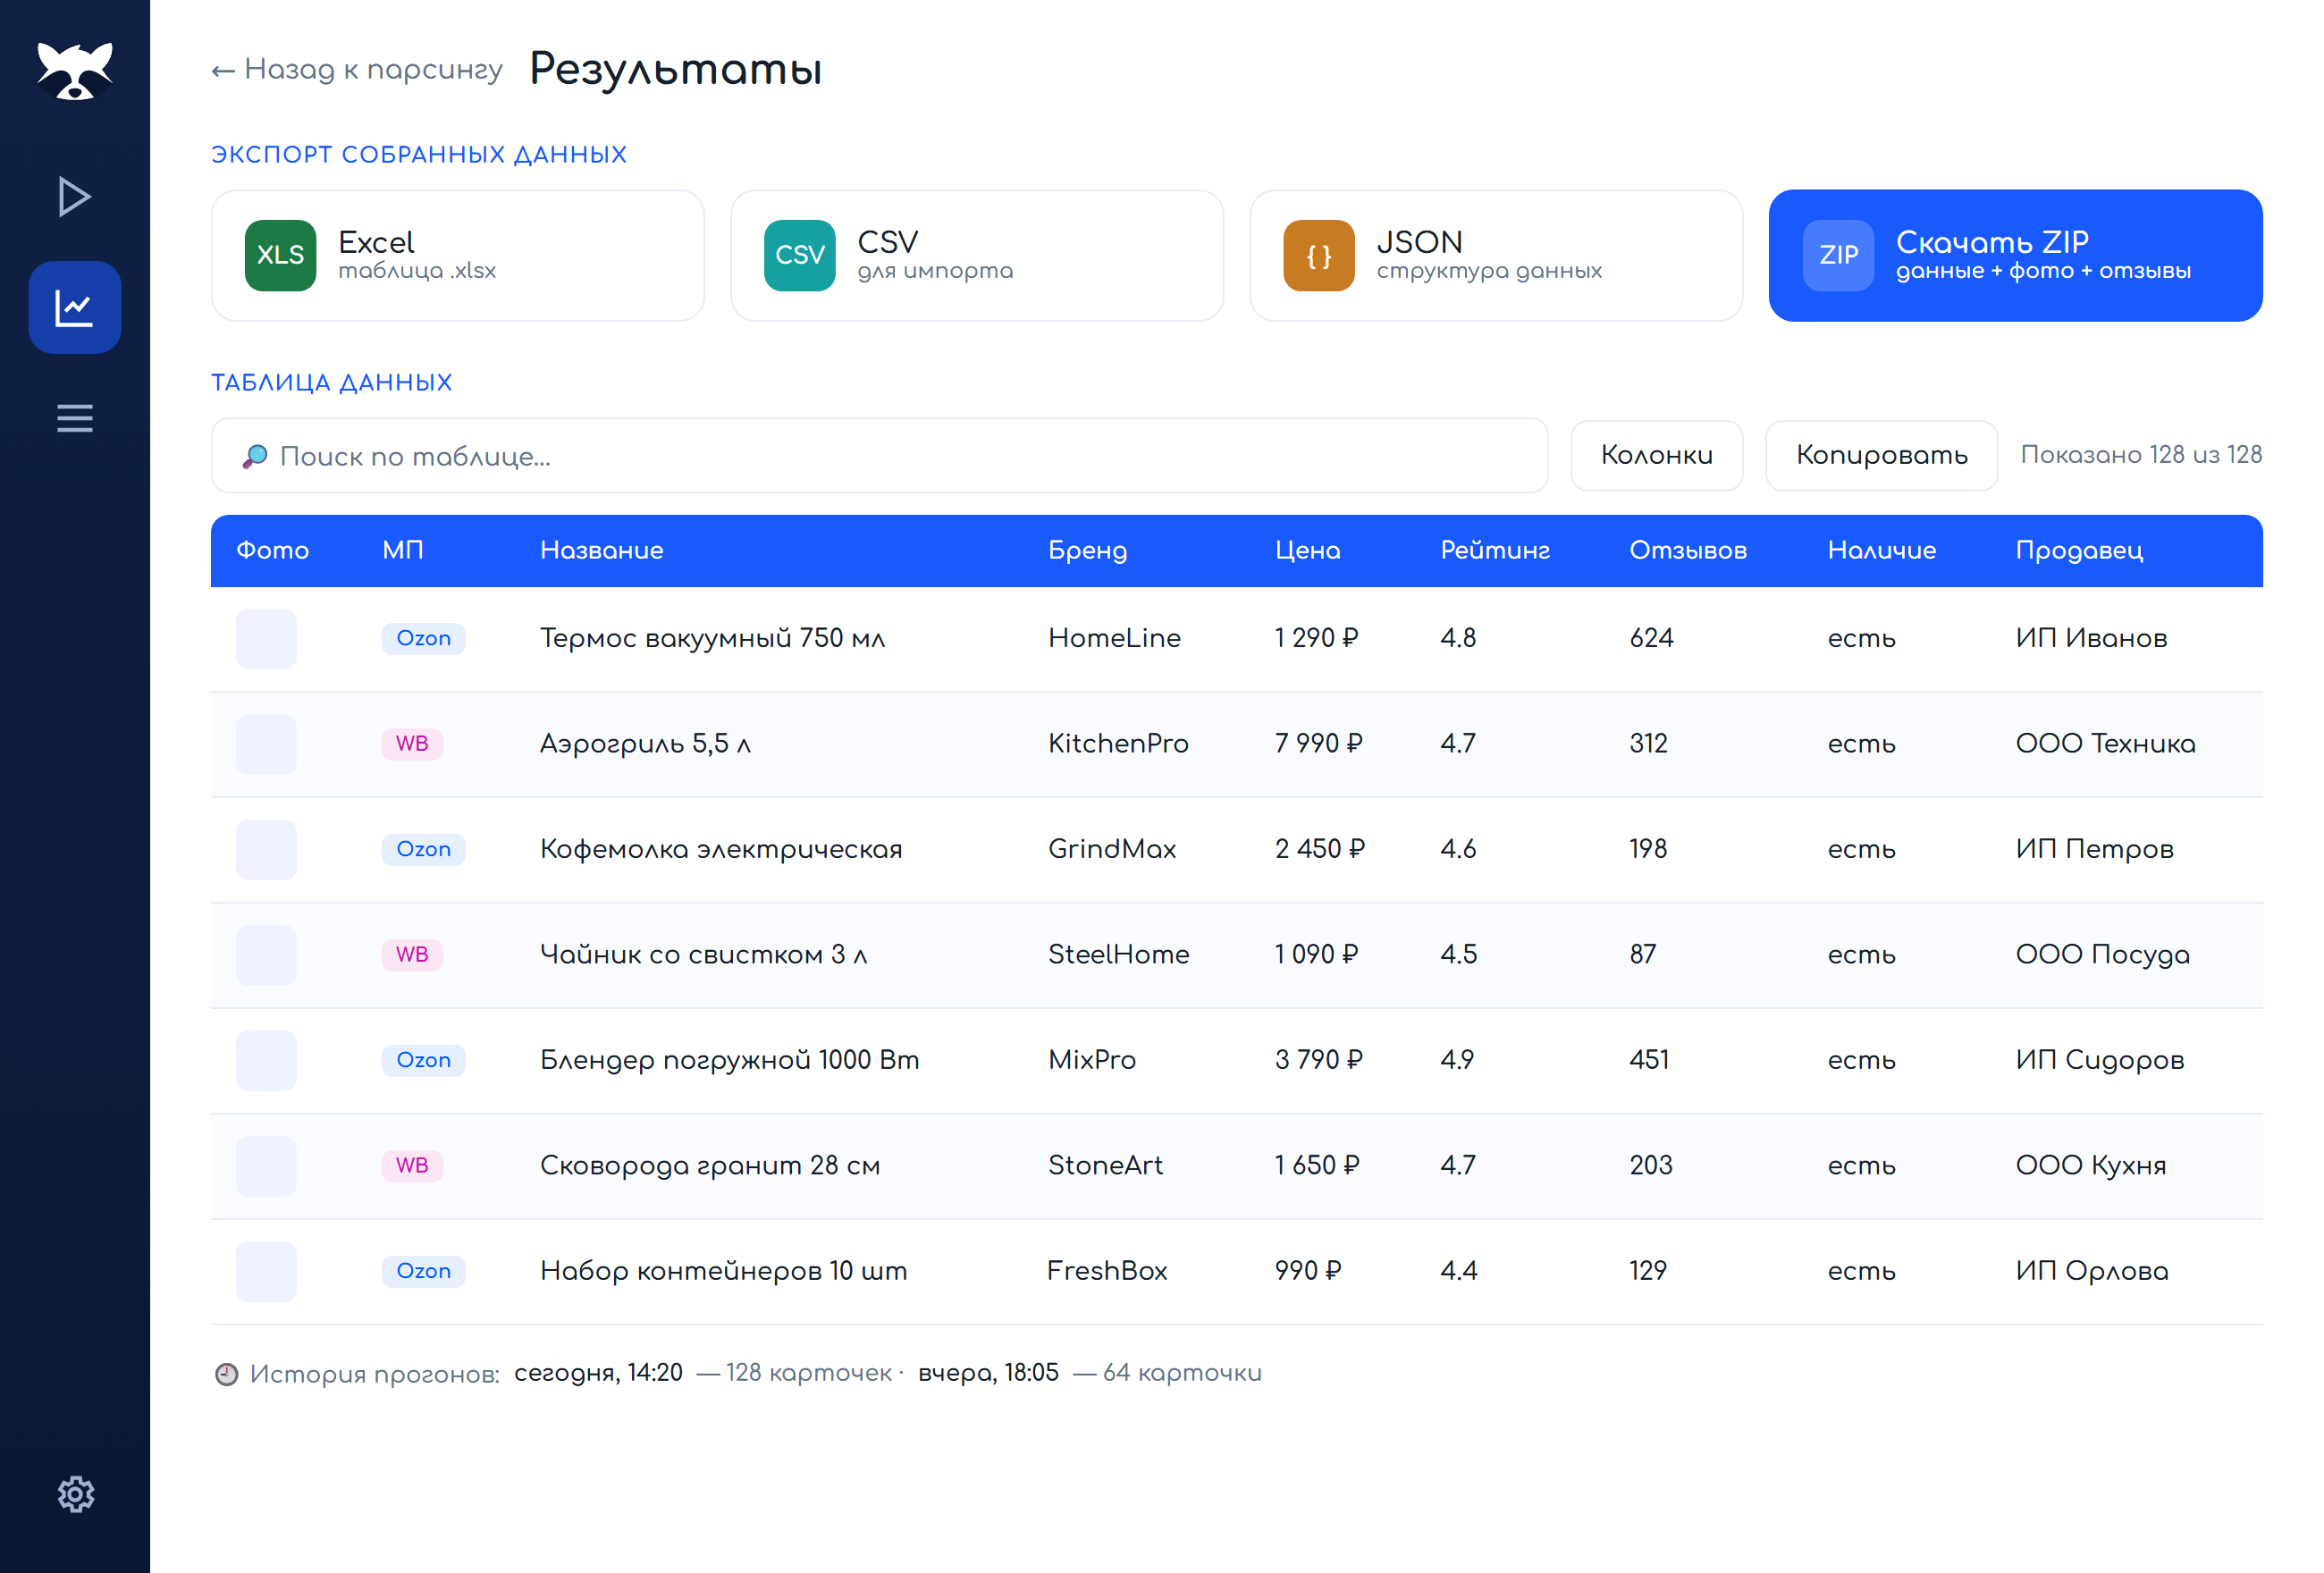Click the orange JSON braces icon
This screenshot has height=1573, width=2324.
[x=1319, y=256]
